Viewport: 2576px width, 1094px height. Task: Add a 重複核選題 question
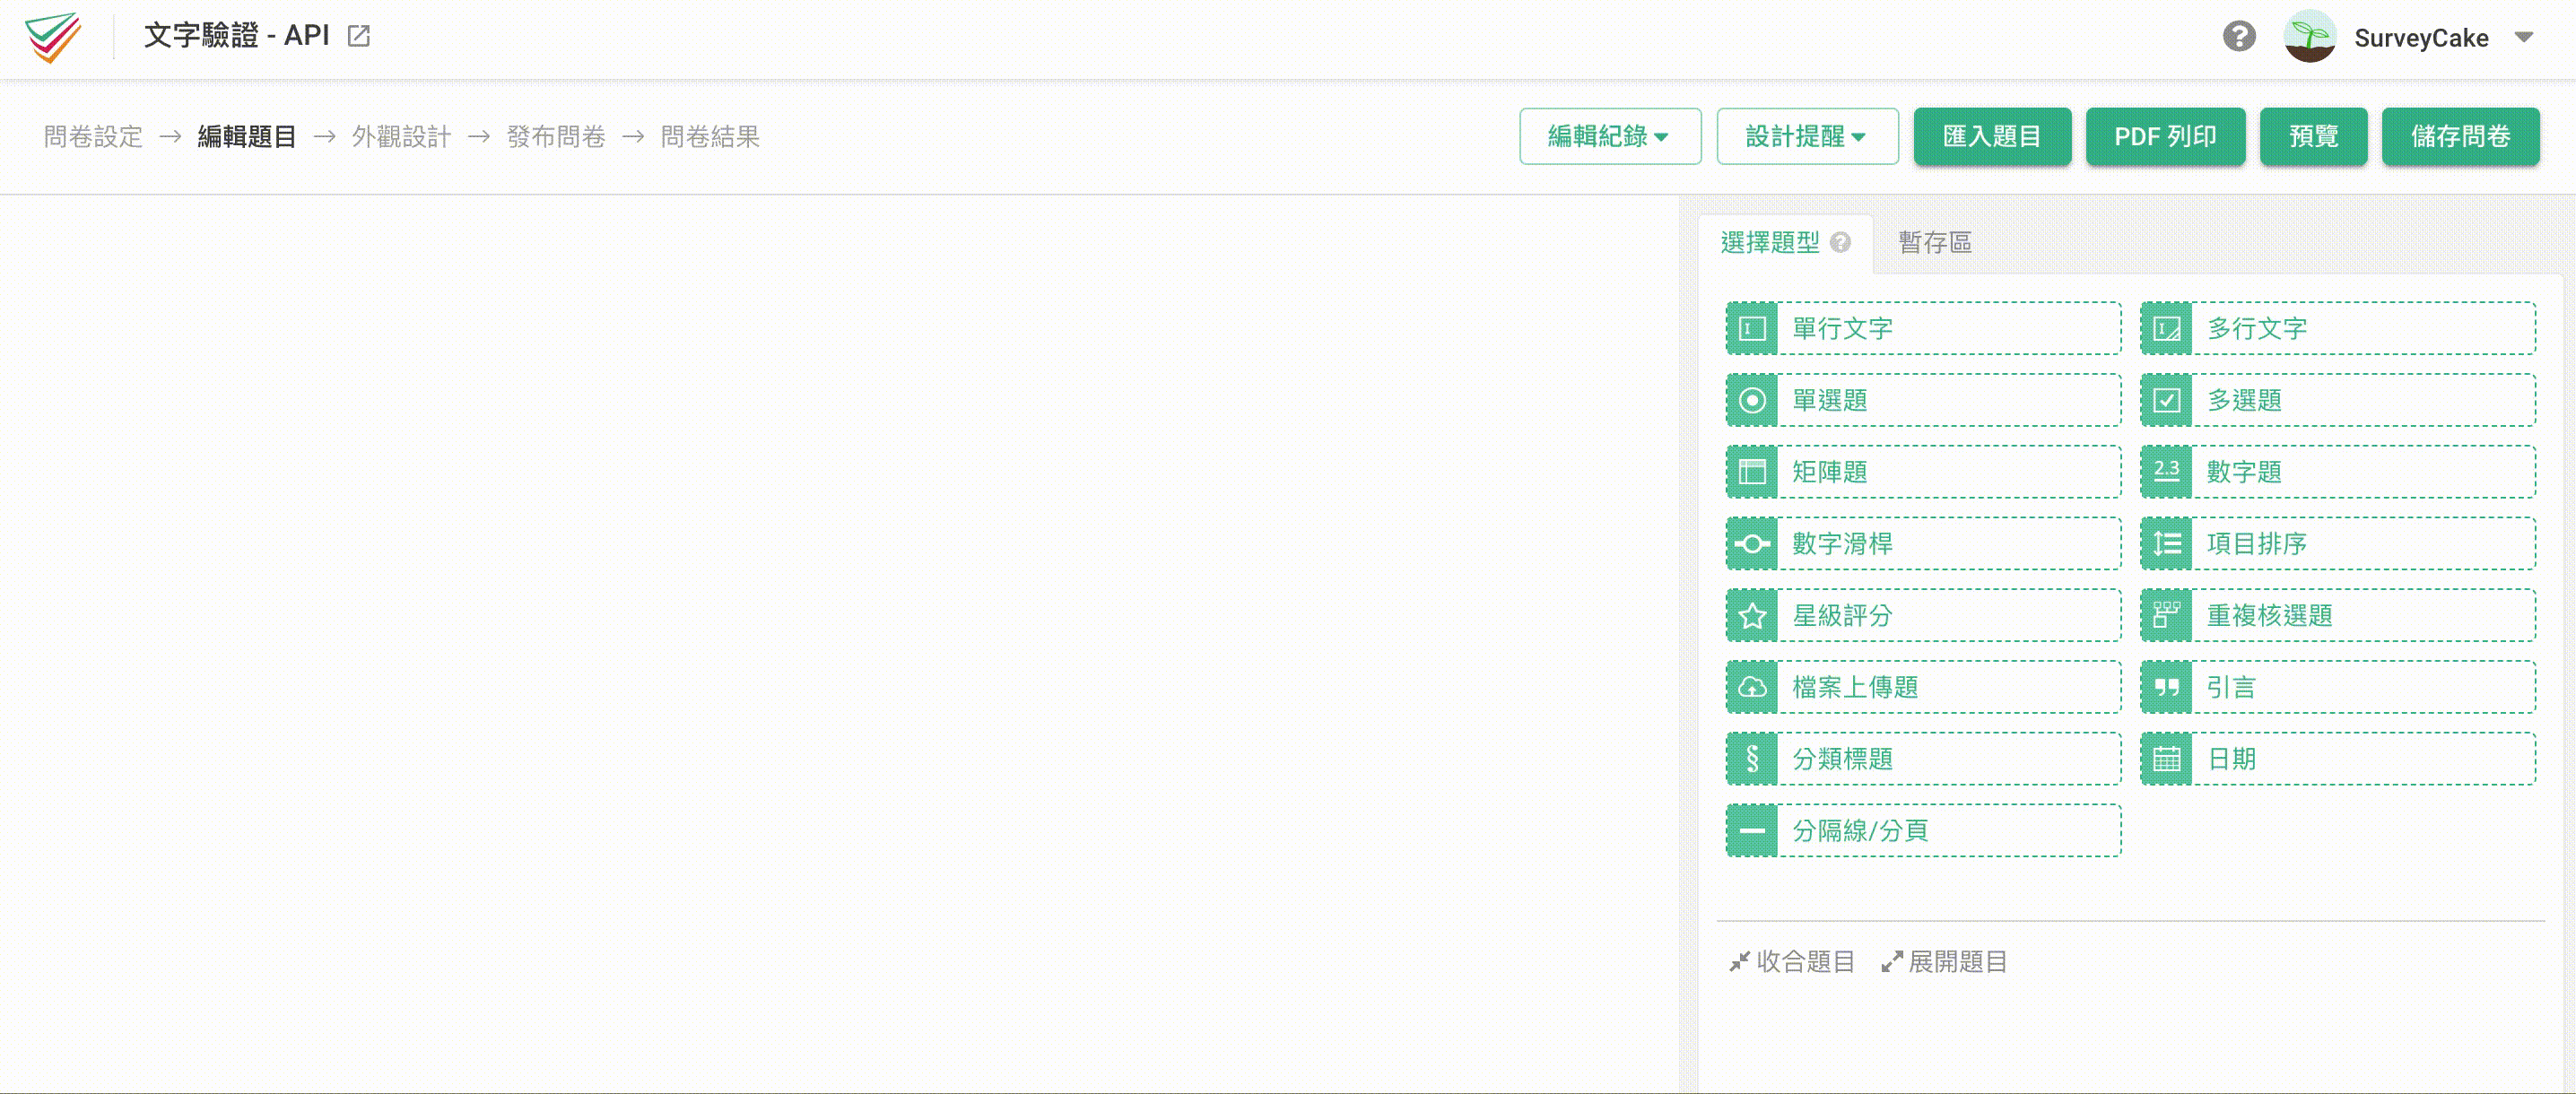(2338, 615)
